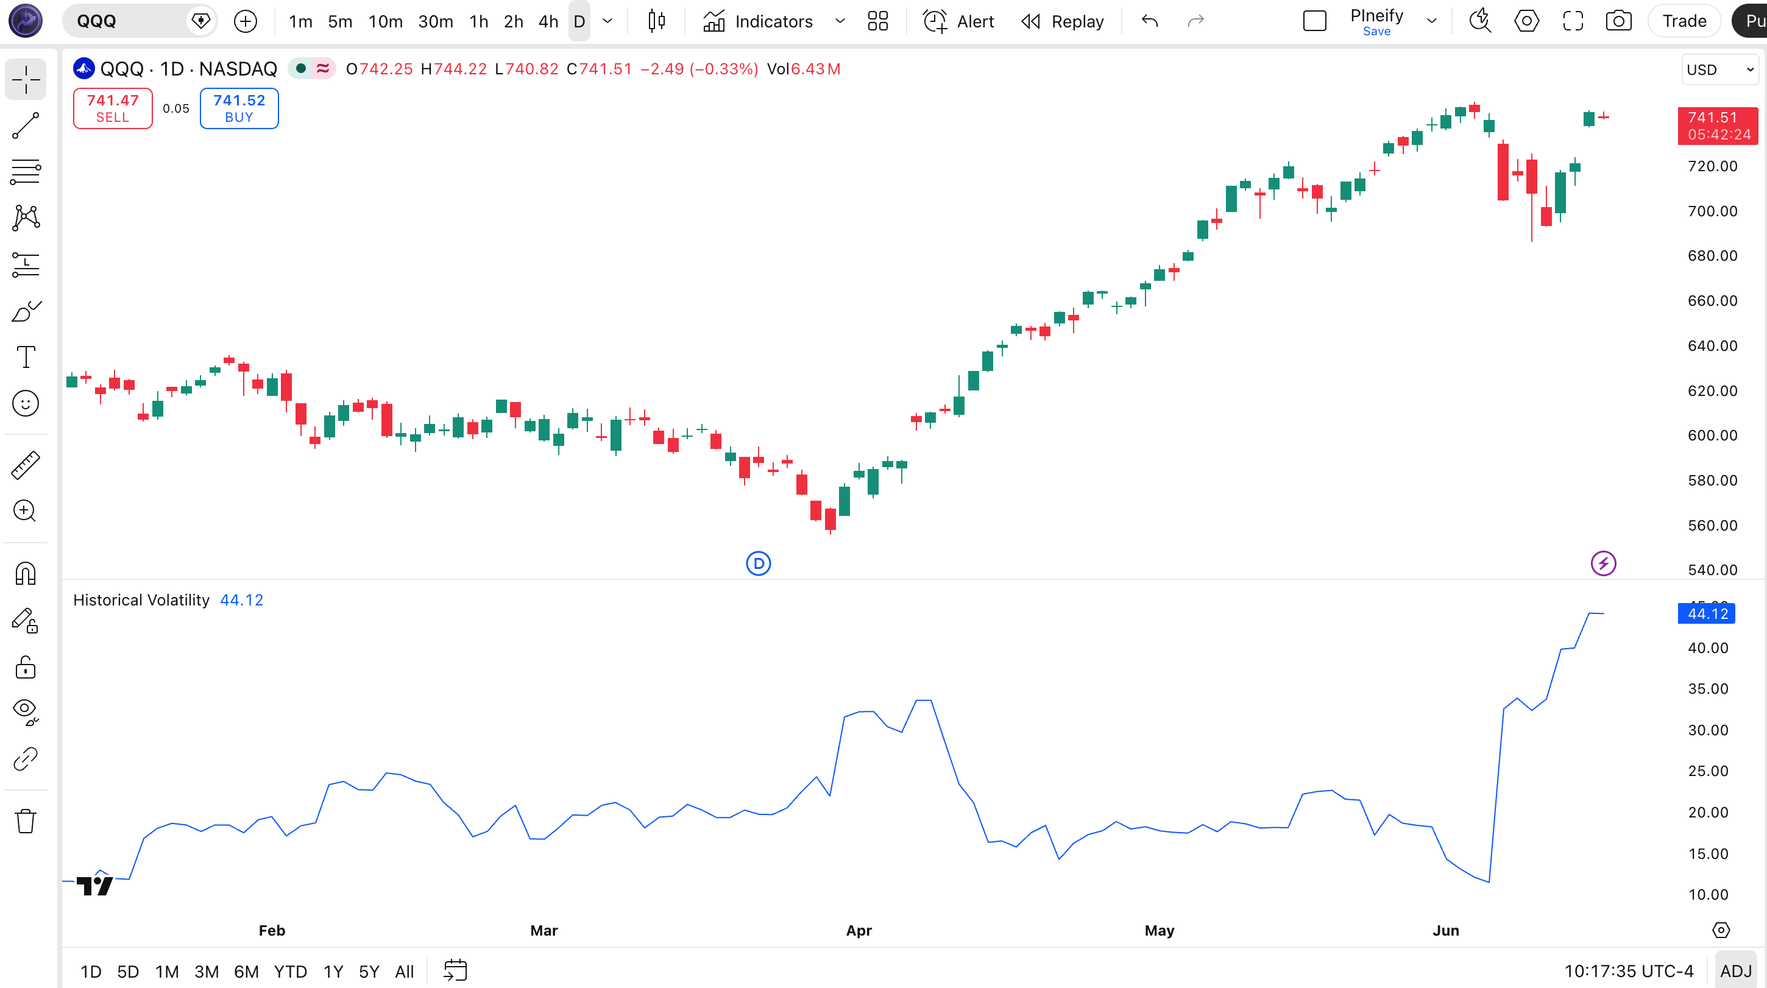Click the 741.52 BUY button
The width and height of the screenshot is (1767, 988).
pyautogui.click(x=239, y=108)
